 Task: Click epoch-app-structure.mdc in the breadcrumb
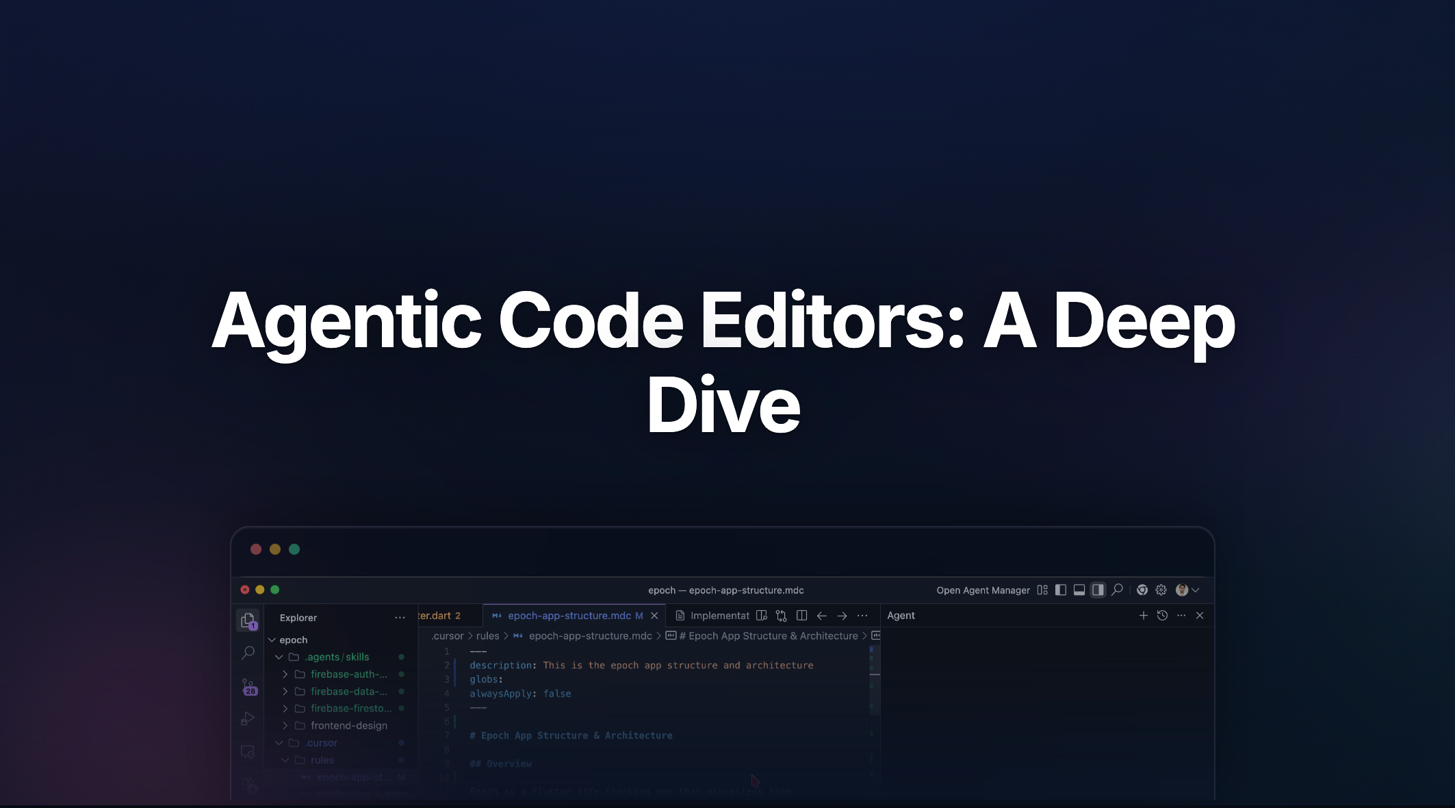(590, 636)
